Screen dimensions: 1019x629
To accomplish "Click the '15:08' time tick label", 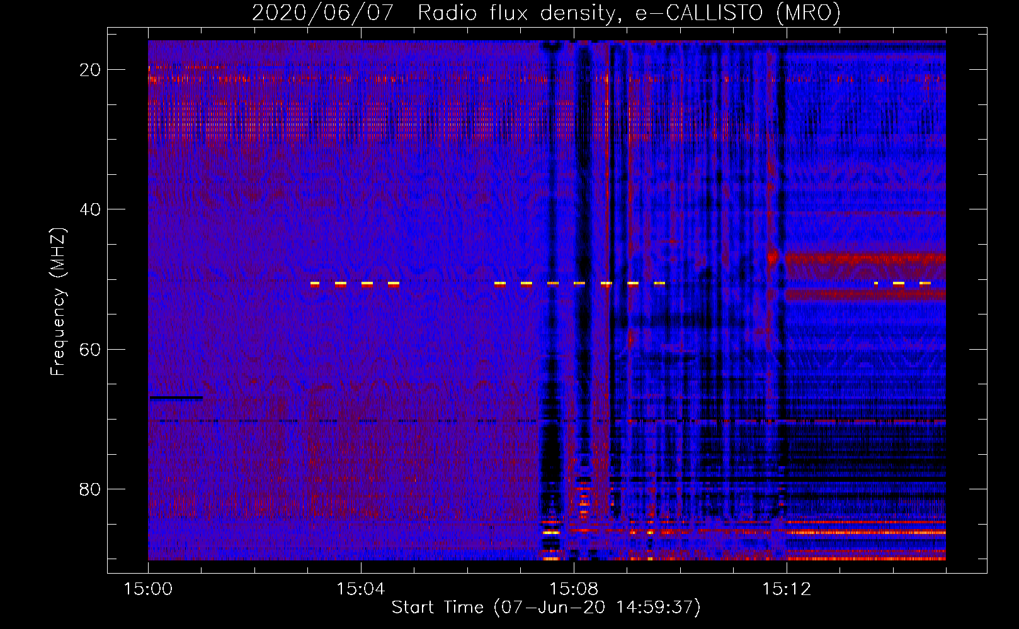I will (x=573, y=589).
